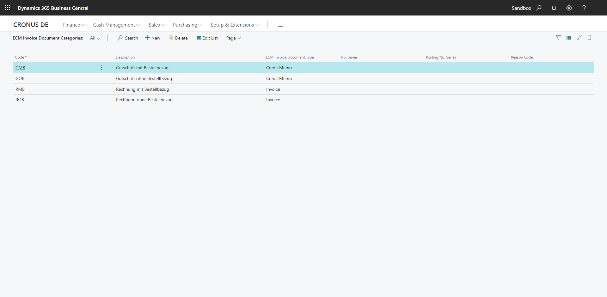Click 'Gutschrift mit Bestellbezug' description
607x297 pixels.
tap(142, 68)
